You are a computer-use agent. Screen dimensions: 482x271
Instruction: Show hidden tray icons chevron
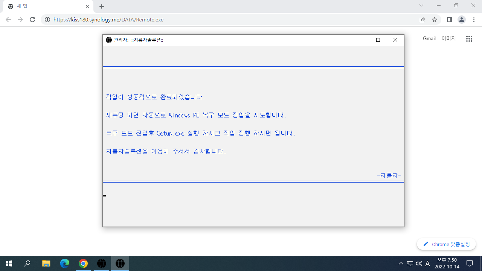[x=401, y=263]
